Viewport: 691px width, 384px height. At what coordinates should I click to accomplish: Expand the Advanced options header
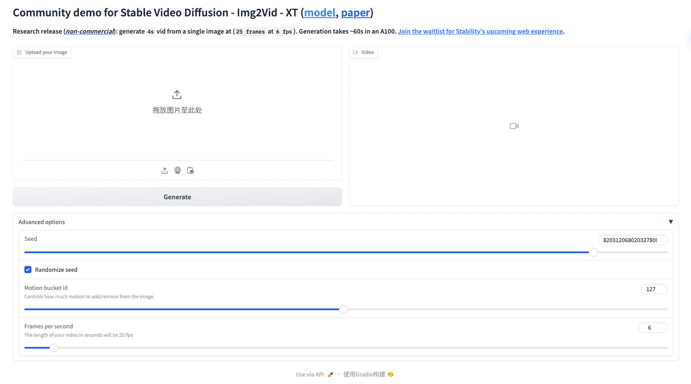tap(42, 222)
